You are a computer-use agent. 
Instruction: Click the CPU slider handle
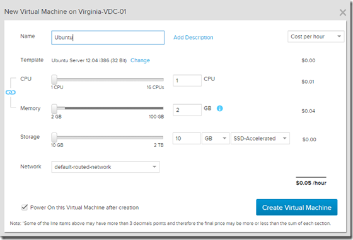click(54, 79)
